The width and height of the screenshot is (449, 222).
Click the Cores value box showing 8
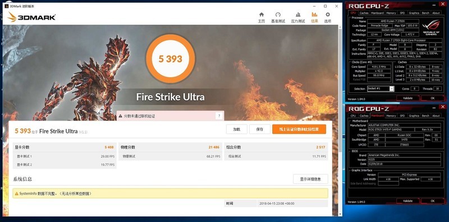[x=414, y=89]
